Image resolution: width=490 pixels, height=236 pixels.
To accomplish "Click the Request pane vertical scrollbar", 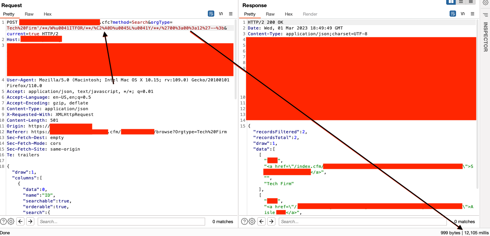I will pos(236,59).
